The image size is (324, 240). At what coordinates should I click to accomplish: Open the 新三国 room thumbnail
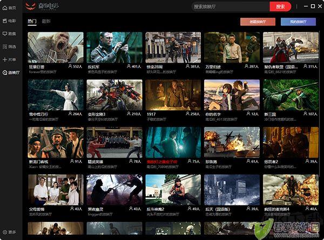point(291,95)
